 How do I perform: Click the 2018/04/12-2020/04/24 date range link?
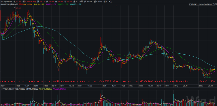[x=201, y=5]
